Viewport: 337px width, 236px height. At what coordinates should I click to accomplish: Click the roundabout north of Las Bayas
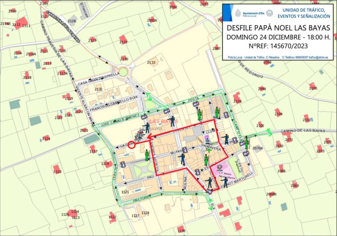pos(125,72)
